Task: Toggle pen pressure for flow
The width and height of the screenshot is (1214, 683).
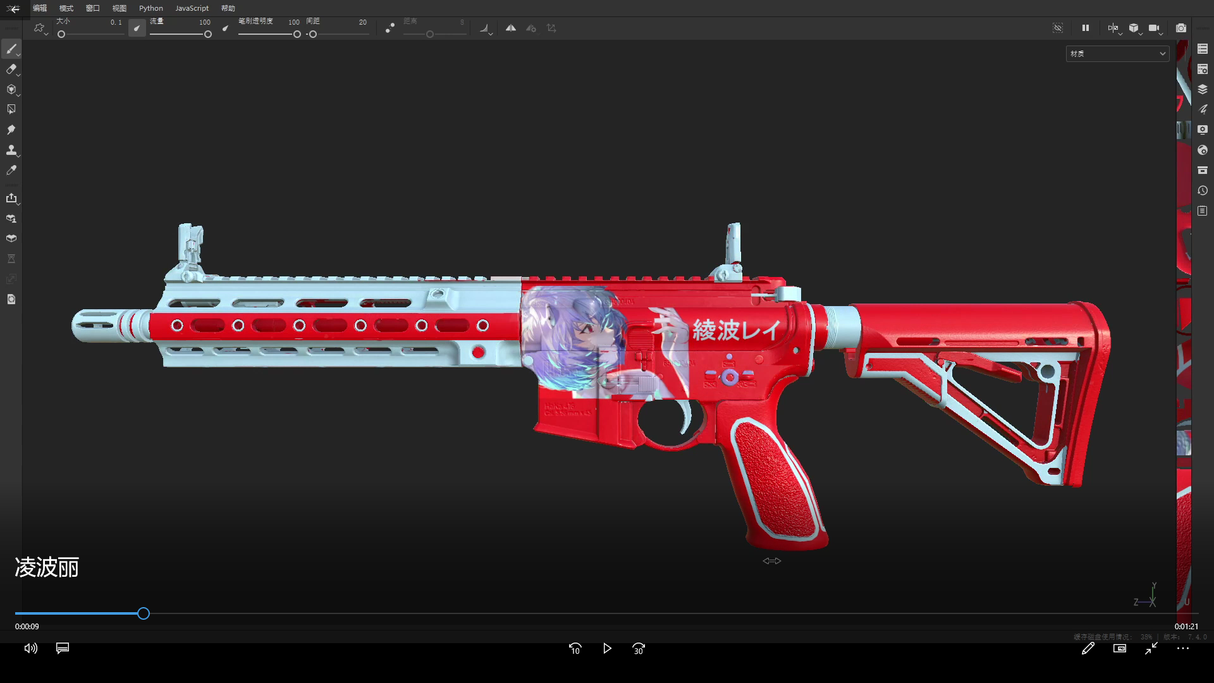Action: (x=225, y=28)
